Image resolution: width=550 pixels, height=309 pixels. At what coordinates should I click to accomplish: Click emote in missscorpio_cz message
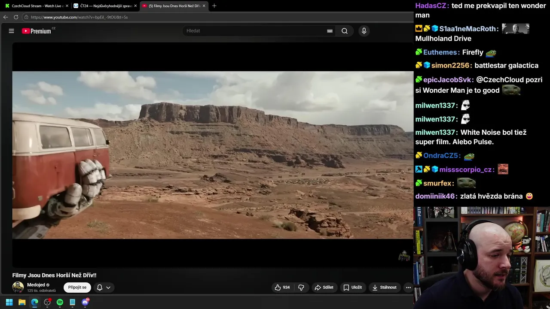pos(503,169)
